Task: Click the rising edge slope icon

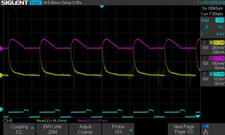Action: [206, 27]
